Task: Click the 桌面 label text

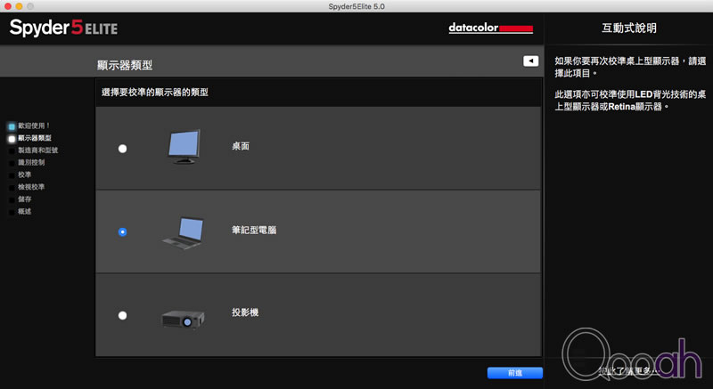Action: click(x=241, y=146)
